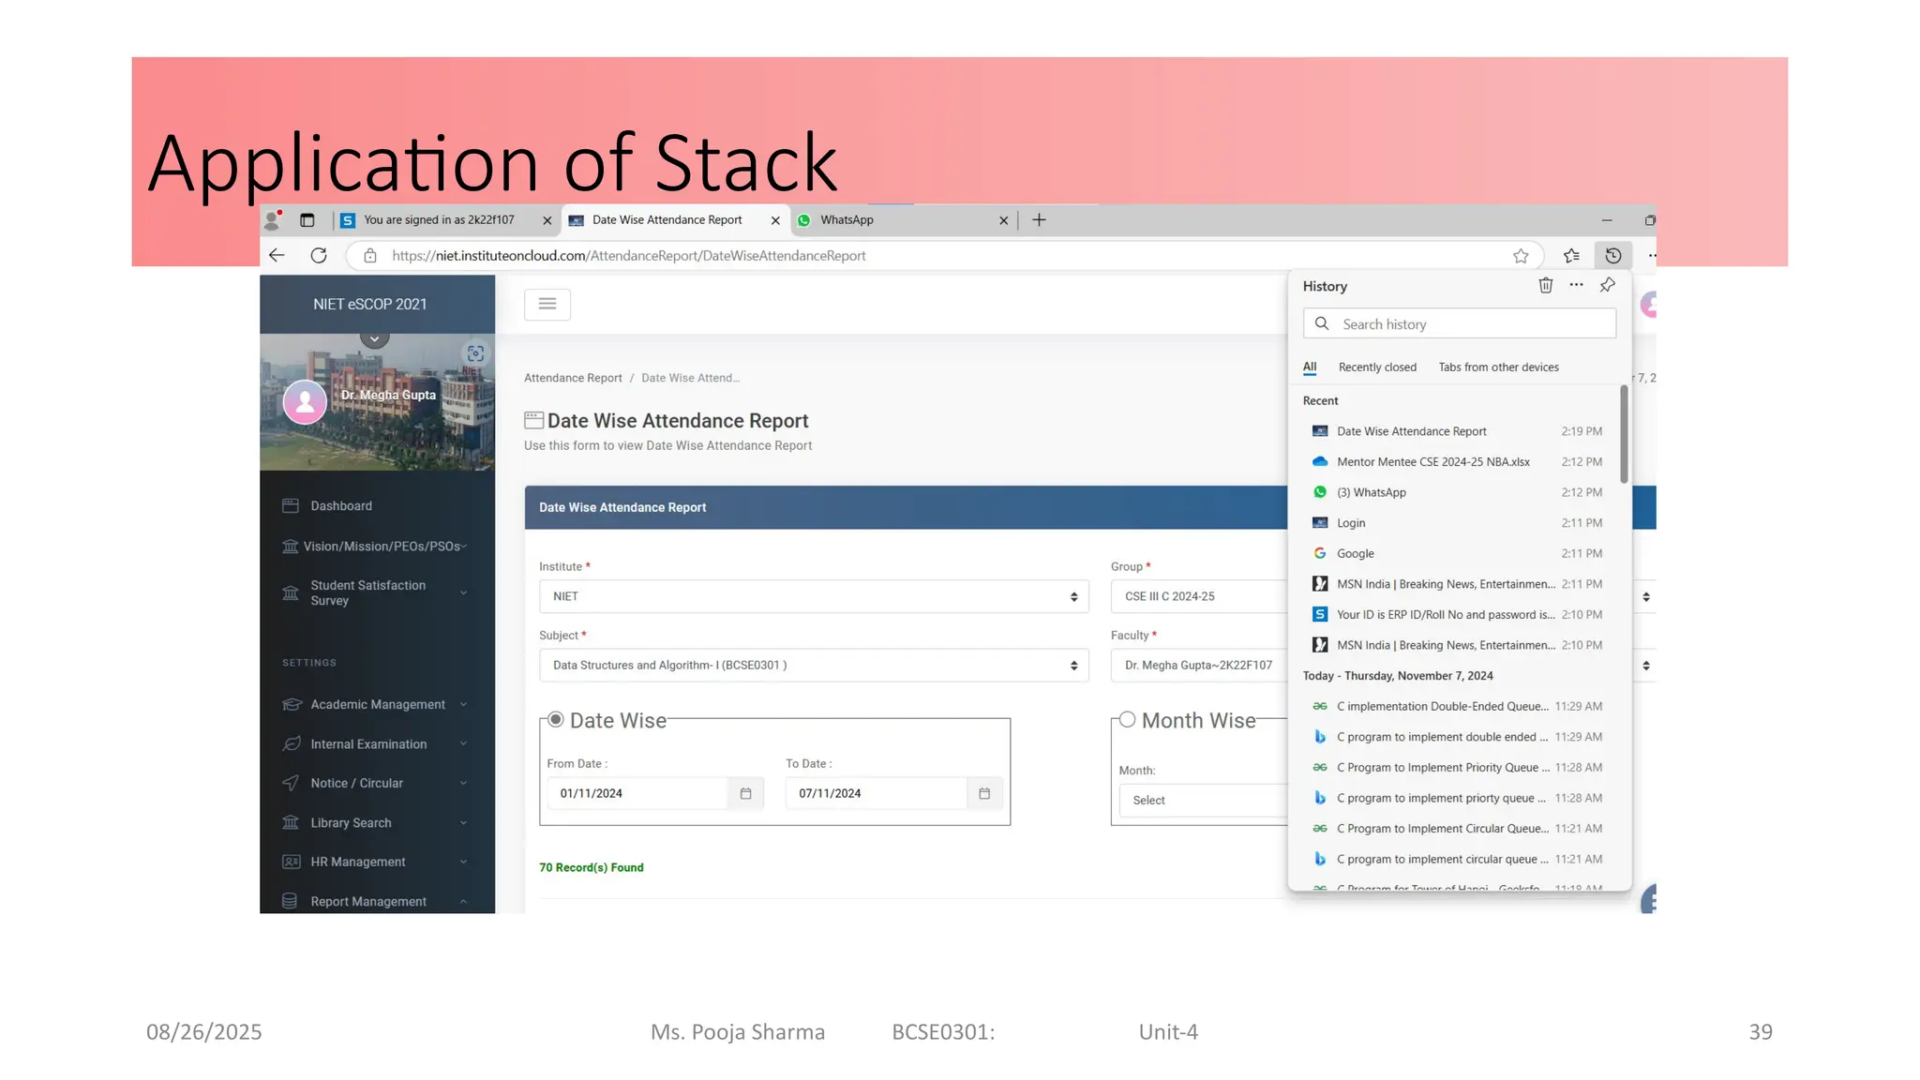This screenshot has height=1080, width=1920.
Task: Select Tabs from other devices tab
Action: (x=1498, y=367)
